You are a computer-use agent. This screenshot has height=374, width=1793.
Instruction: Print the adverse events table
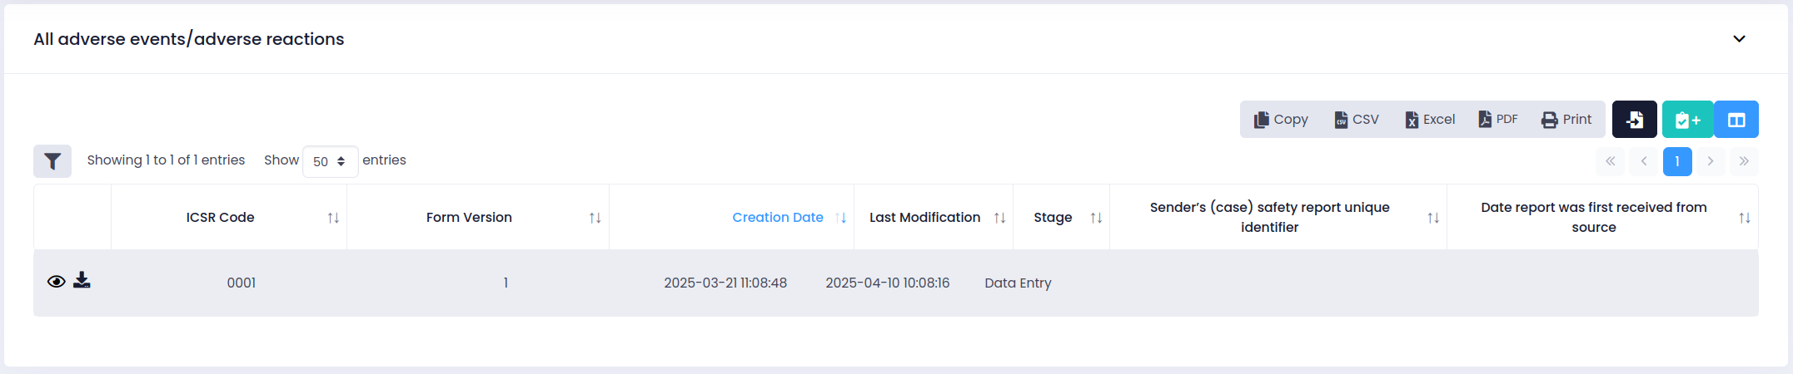[x=1566, y=120]
